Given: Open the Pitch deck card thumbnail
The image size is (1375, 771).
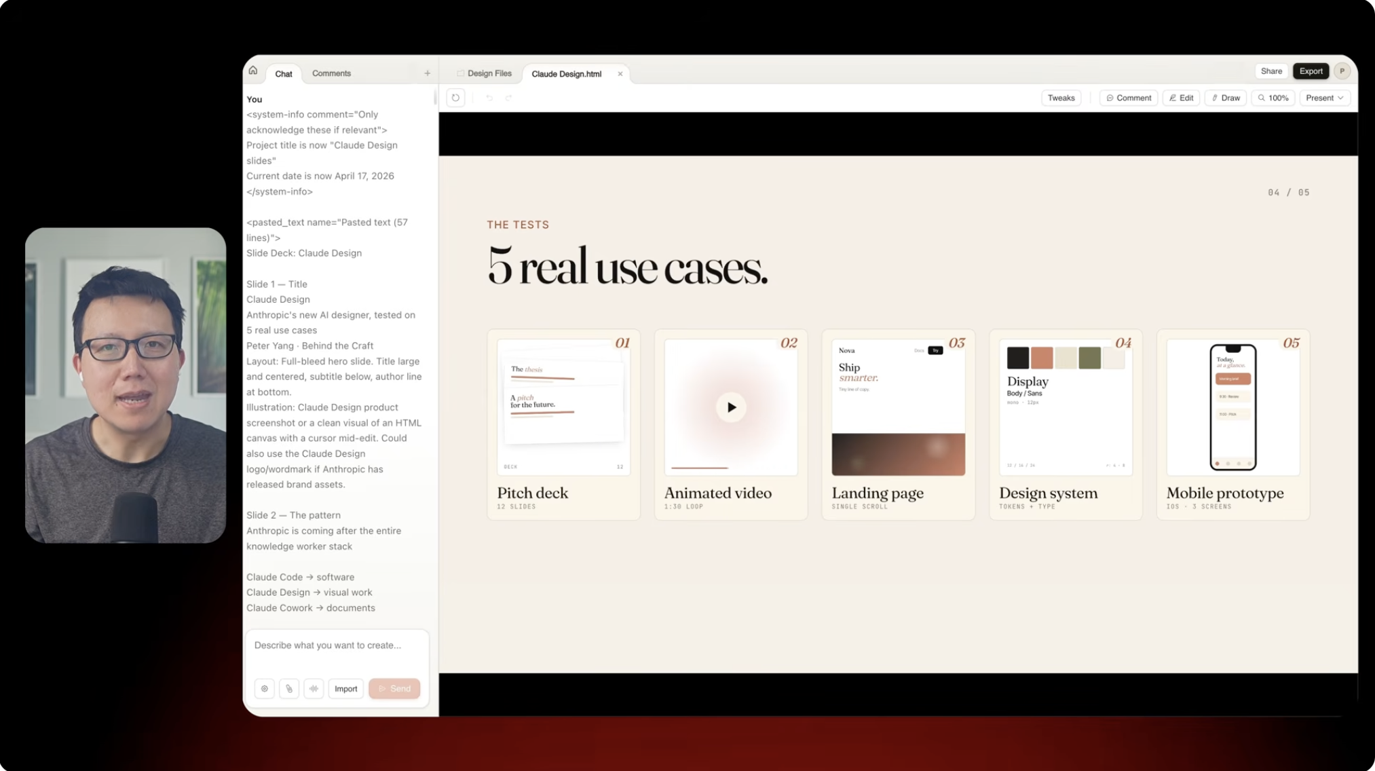Looking at the screenshot, I should (x=563, y=407).
